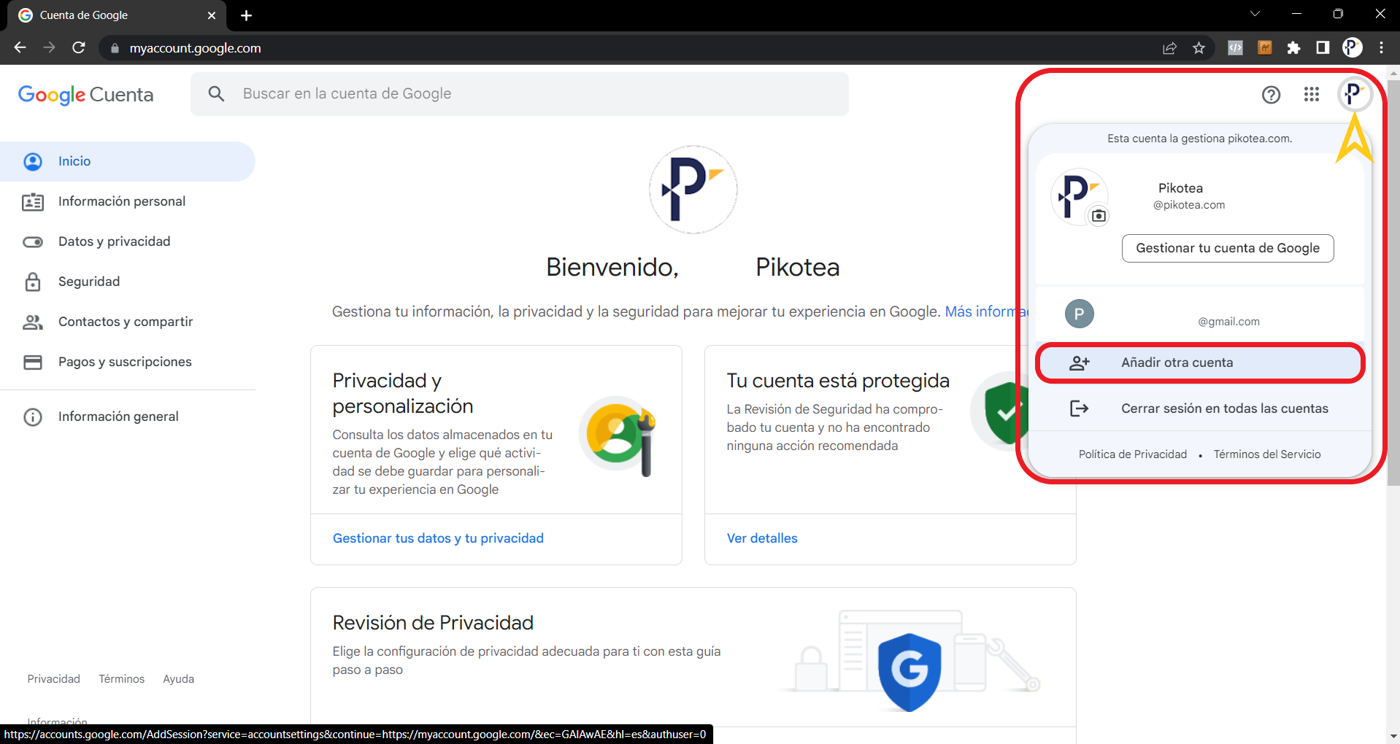Viewport: 1400px width, 744px height.
Task: Open the Privacidad y personalización card heading
Action: 403,393
